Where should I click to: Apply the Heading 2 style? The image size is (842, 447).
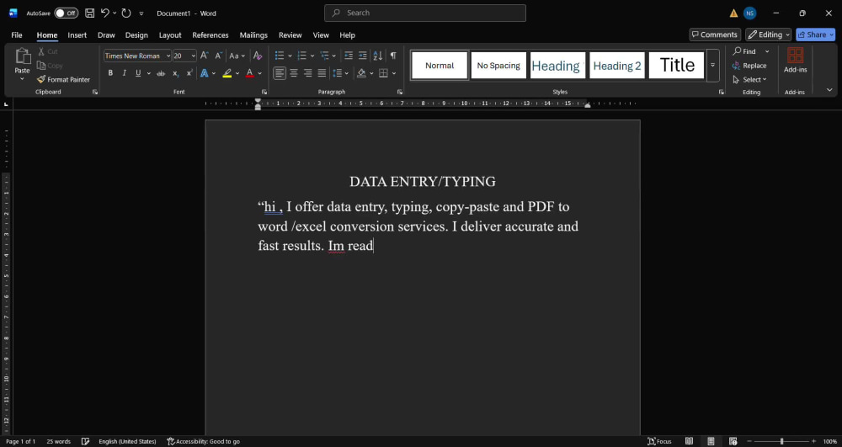click(x=617, y=66)
